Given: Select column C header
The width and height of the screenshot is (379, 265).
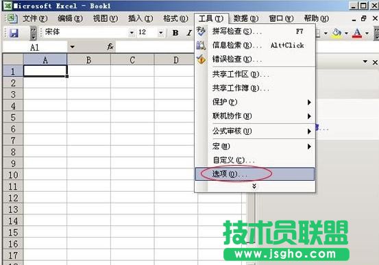Looking at the screenshot, I should [132, 60].
